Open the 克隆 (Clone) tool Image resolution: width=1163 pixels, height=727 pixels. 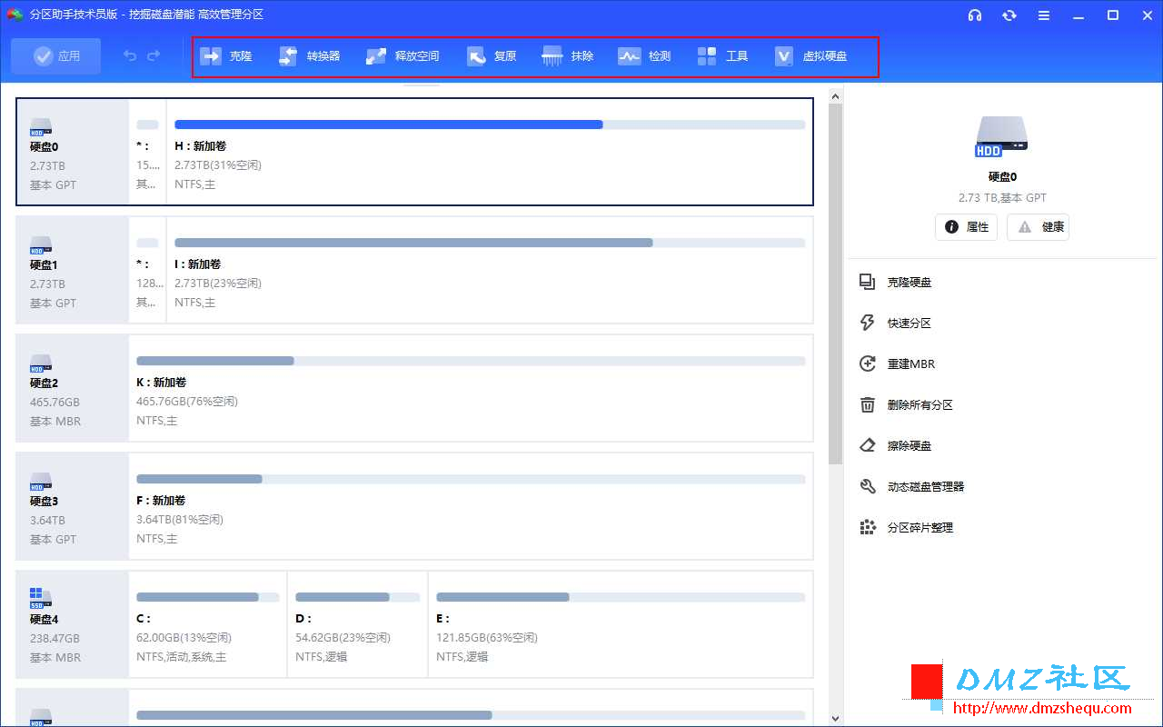(226, 56)
